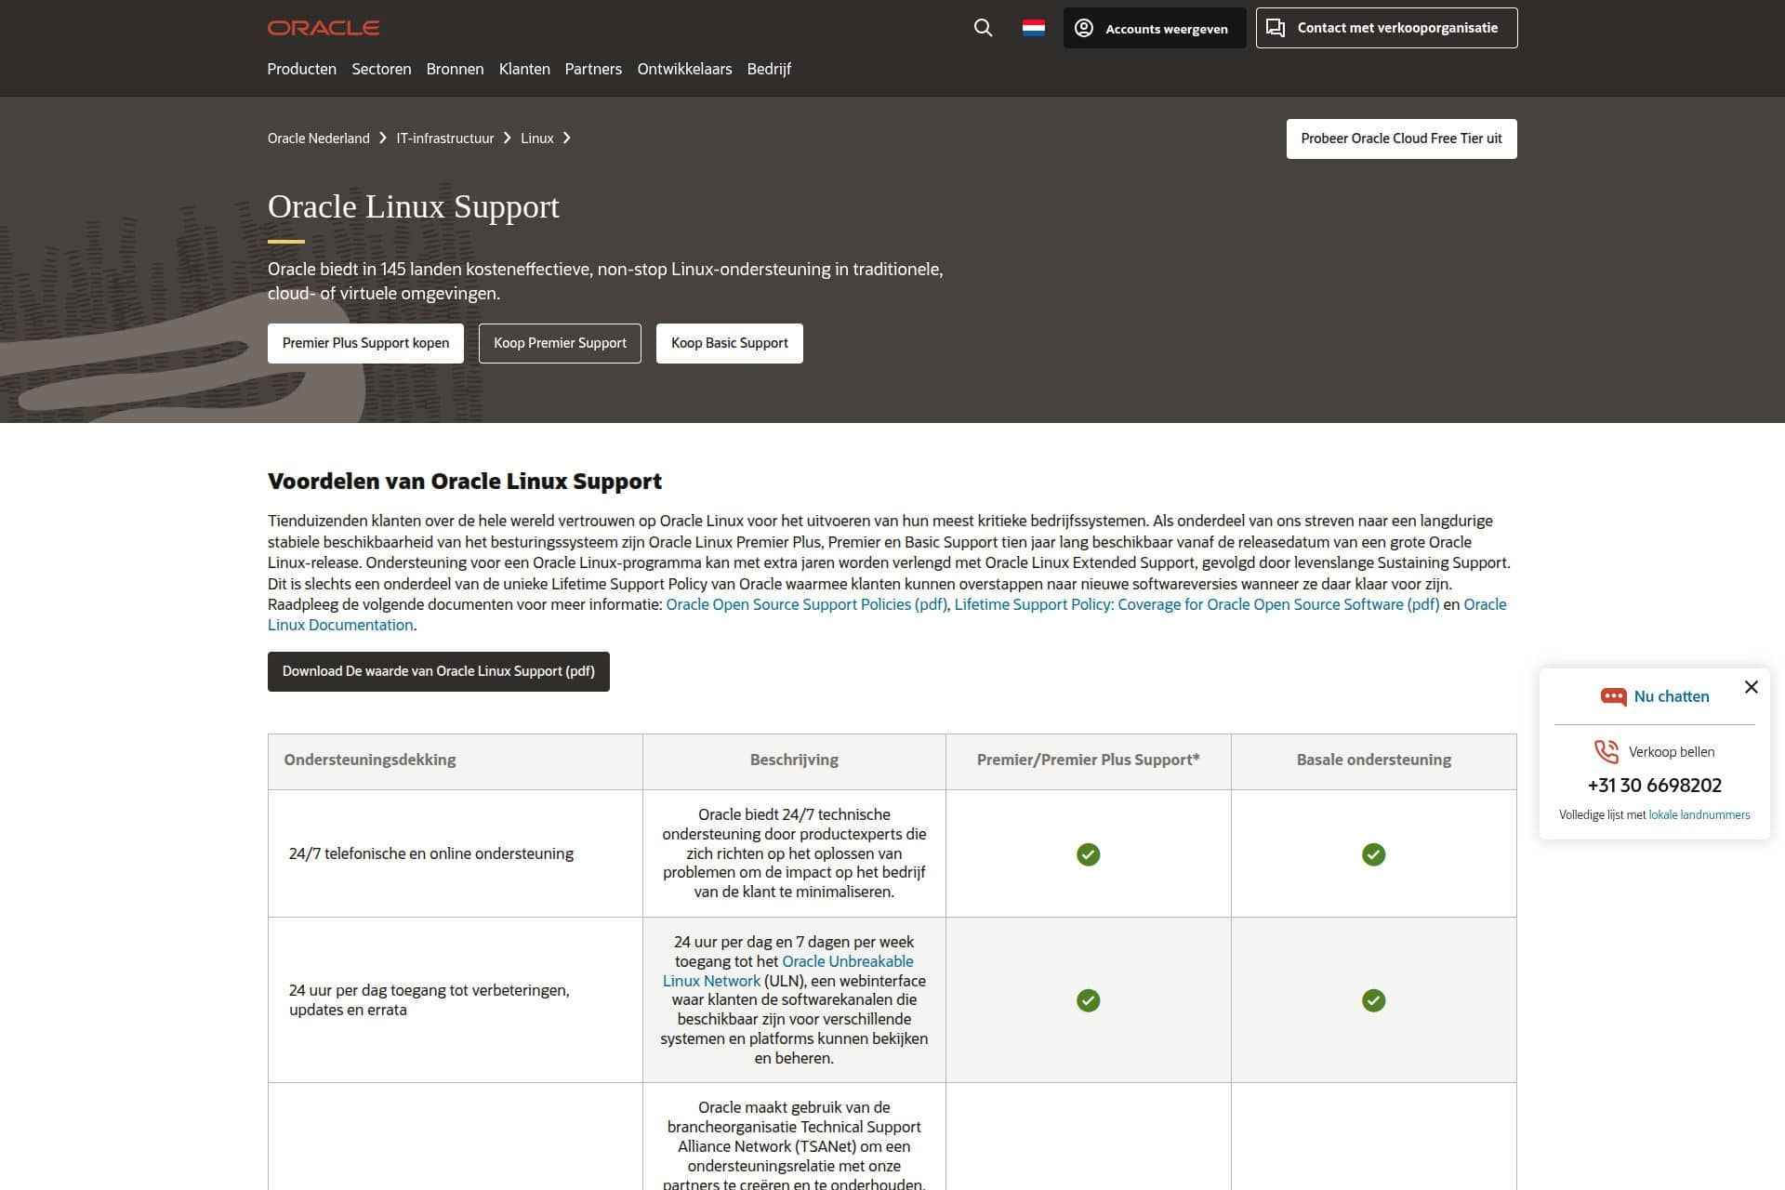Click Koop Basic Support button
This screenshot has height=1190, width=1785.
(729, 343)
